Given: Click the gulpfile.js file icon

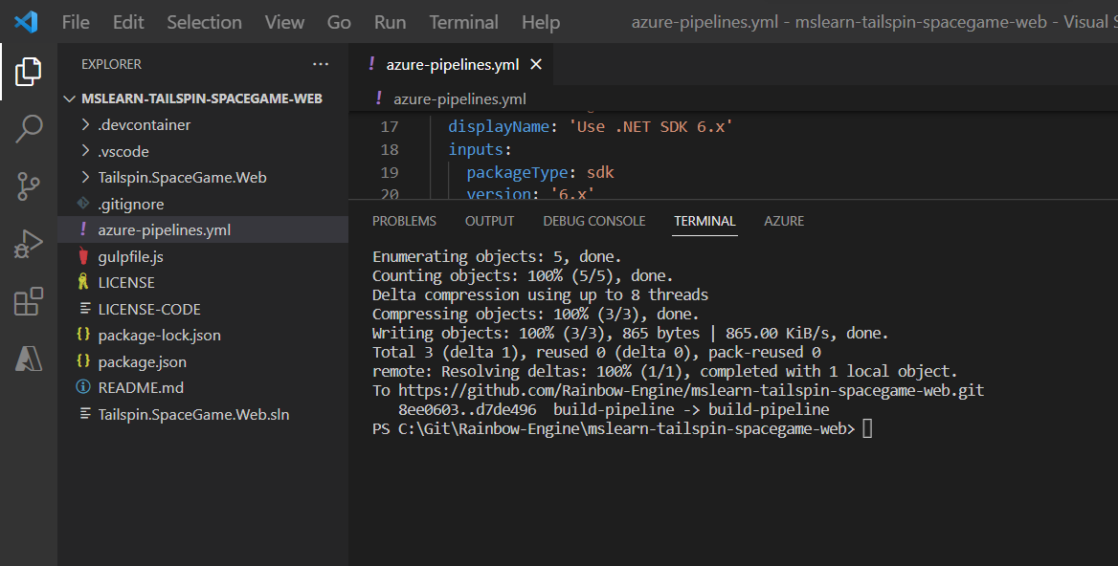Looking at the screenshot, I should [83, 256].
